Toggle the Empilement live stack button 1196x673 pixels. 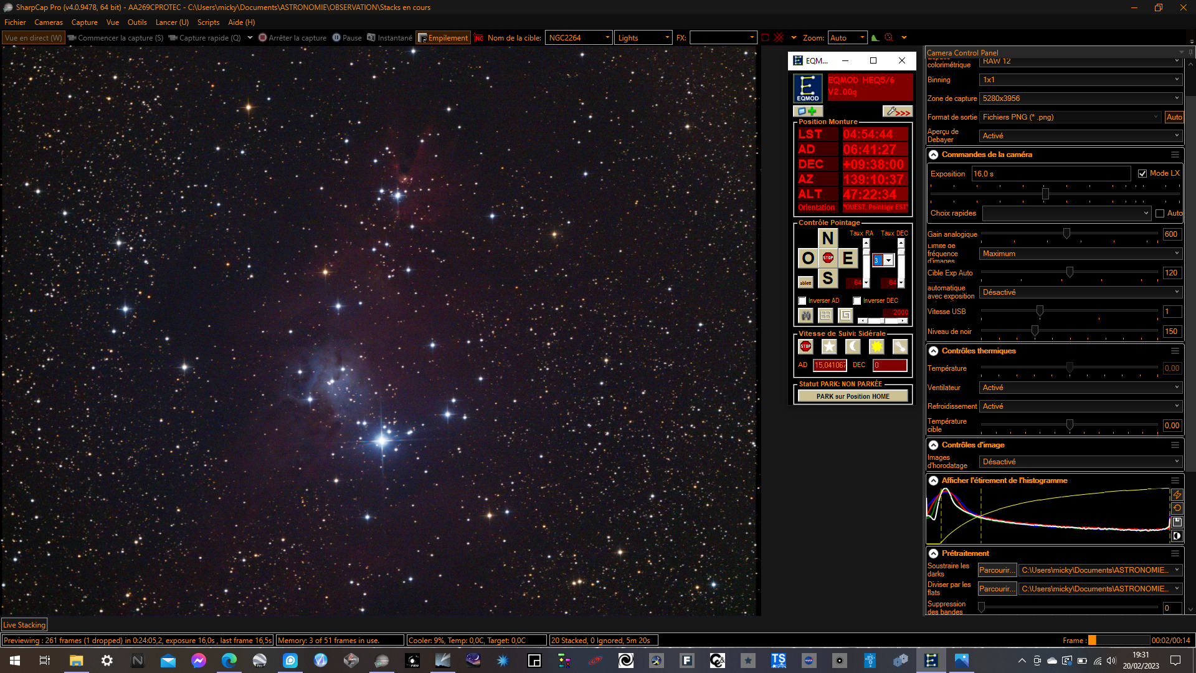(443, 38)
